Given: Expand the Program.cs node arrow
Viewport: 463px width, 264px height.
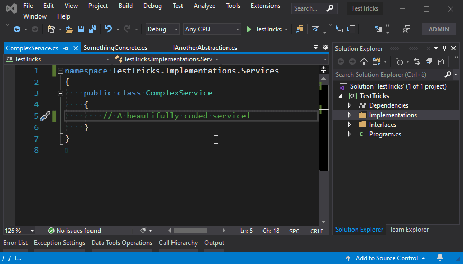Looking at the screenshot, I should click(x=349, y=134).
